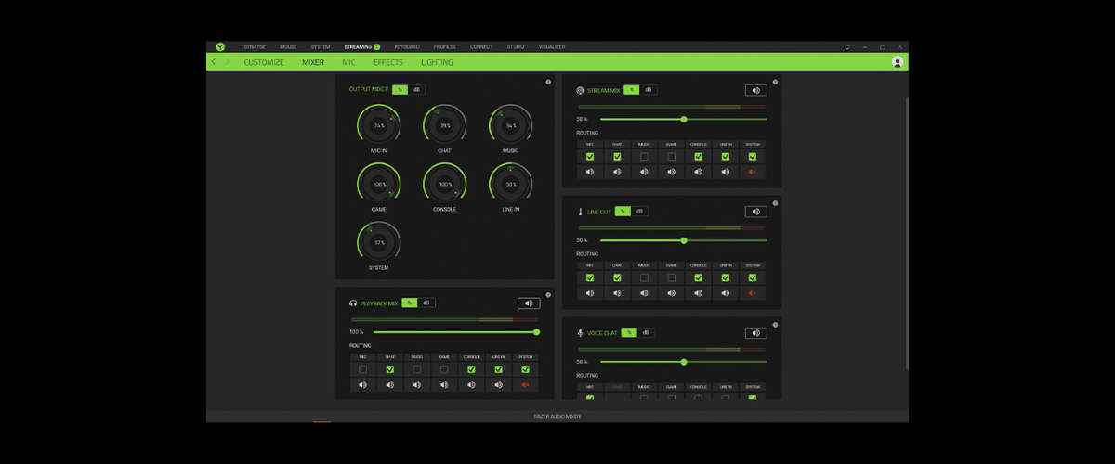Click the Razer logo icon

point(220,46)
